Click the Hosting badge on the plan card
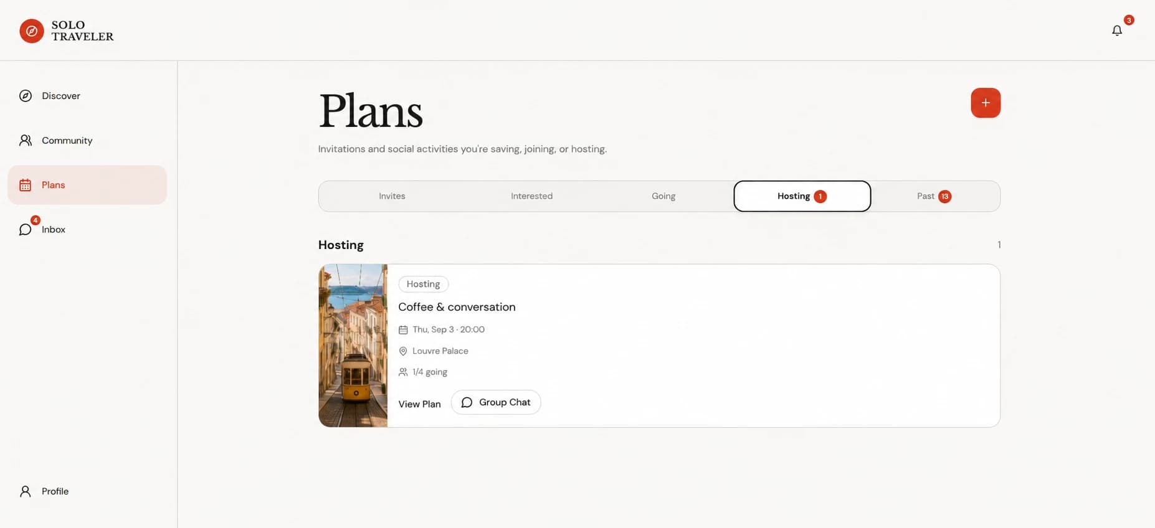This screenshot has width=1155, height=528. pos(424,284)
